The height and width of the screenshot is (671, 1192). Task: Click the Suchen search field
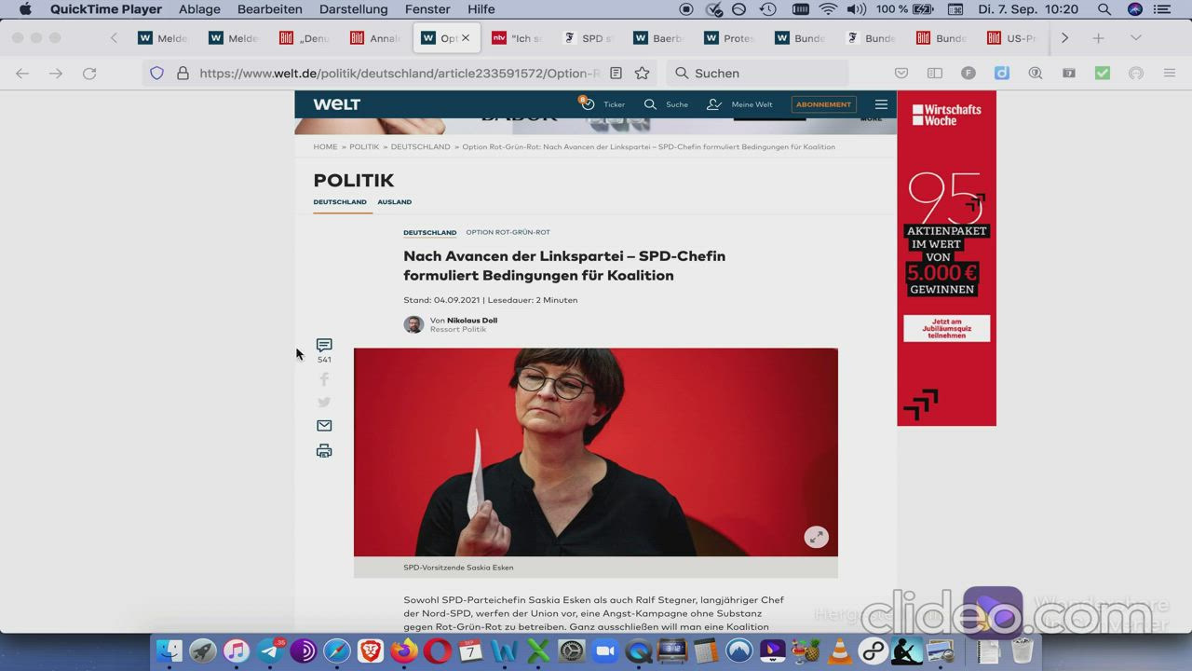click(759, 73)
